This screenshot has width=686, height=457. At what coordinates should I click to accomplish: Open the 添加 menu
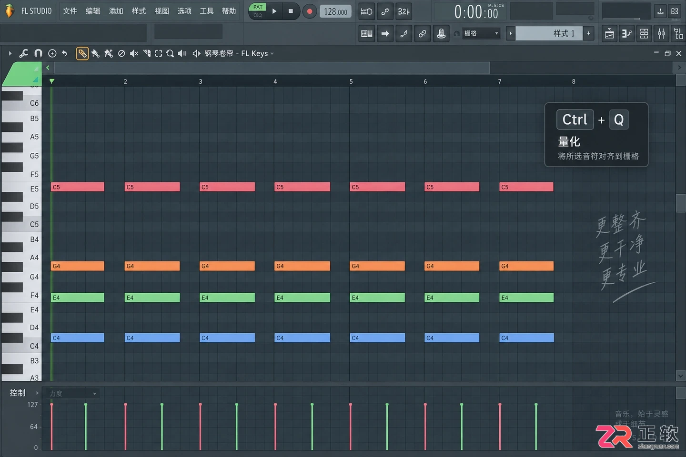pyautogui.click(x=116, y=11)
